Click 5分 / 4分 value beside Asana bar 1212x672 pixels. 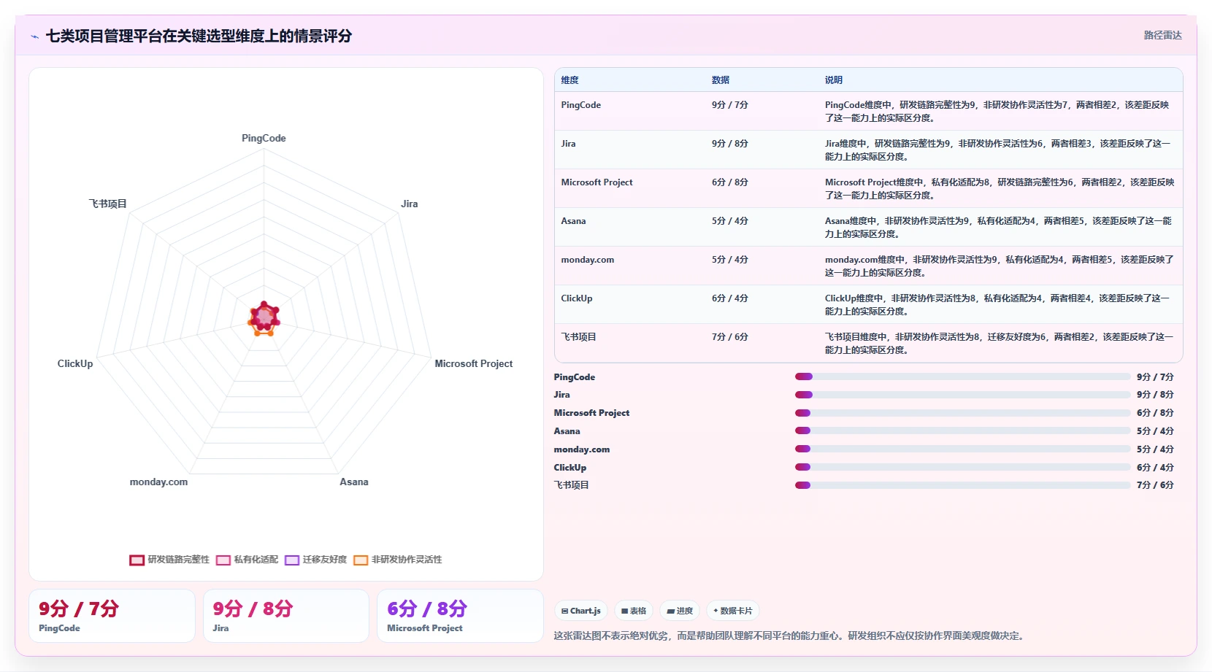[x=1155, y=431]
